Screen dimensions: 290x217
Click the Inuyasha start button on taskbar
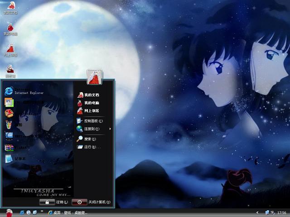(9, 213)
